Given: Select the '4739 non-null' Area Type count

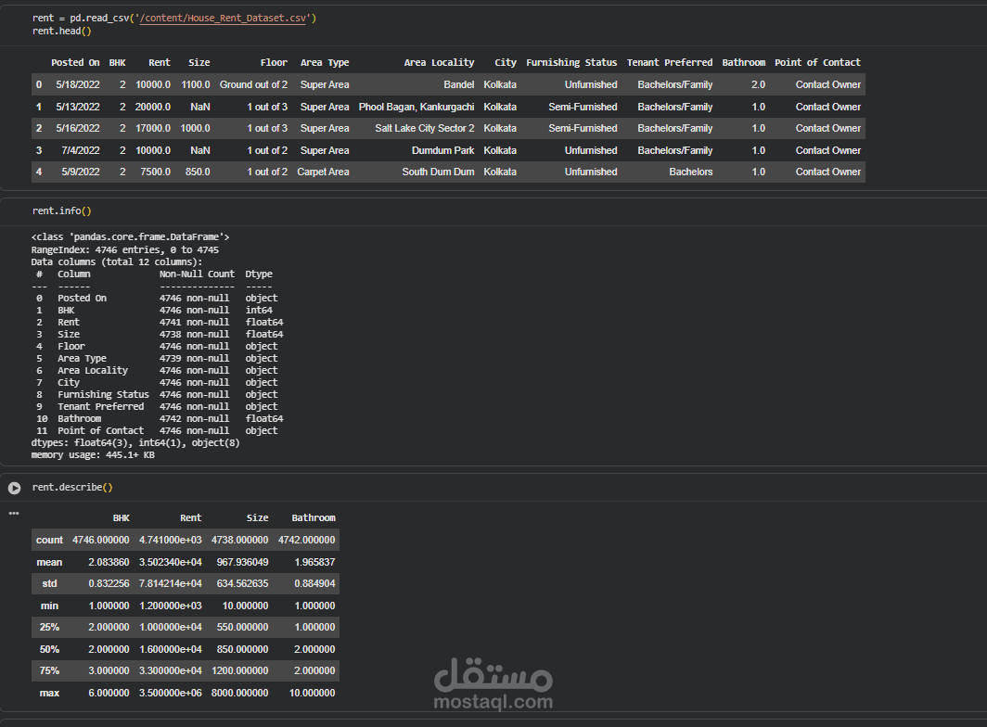Looking at the screenshot, I should (195, 358).
